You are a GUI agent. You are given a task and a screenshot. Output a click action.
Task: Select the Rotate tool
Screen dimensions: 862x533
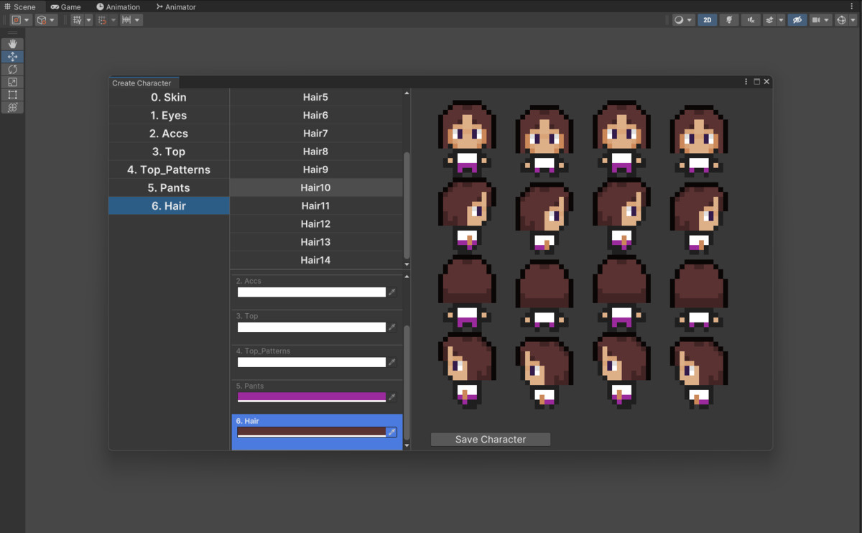click(12, 70)
